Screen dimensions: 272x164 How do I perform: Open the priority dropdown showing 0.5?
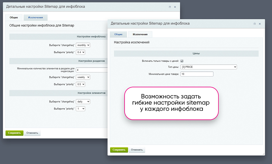pyautogui.click(x=80, y=84)
